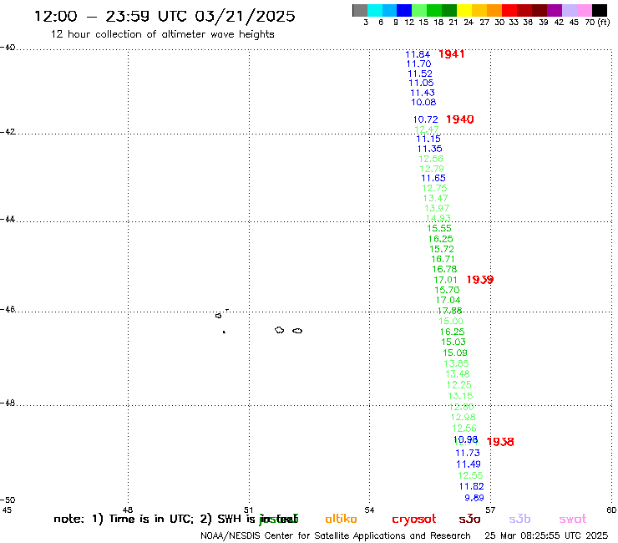Click the longitude axis label 51

pyautogui.click(x=248, y=510)
